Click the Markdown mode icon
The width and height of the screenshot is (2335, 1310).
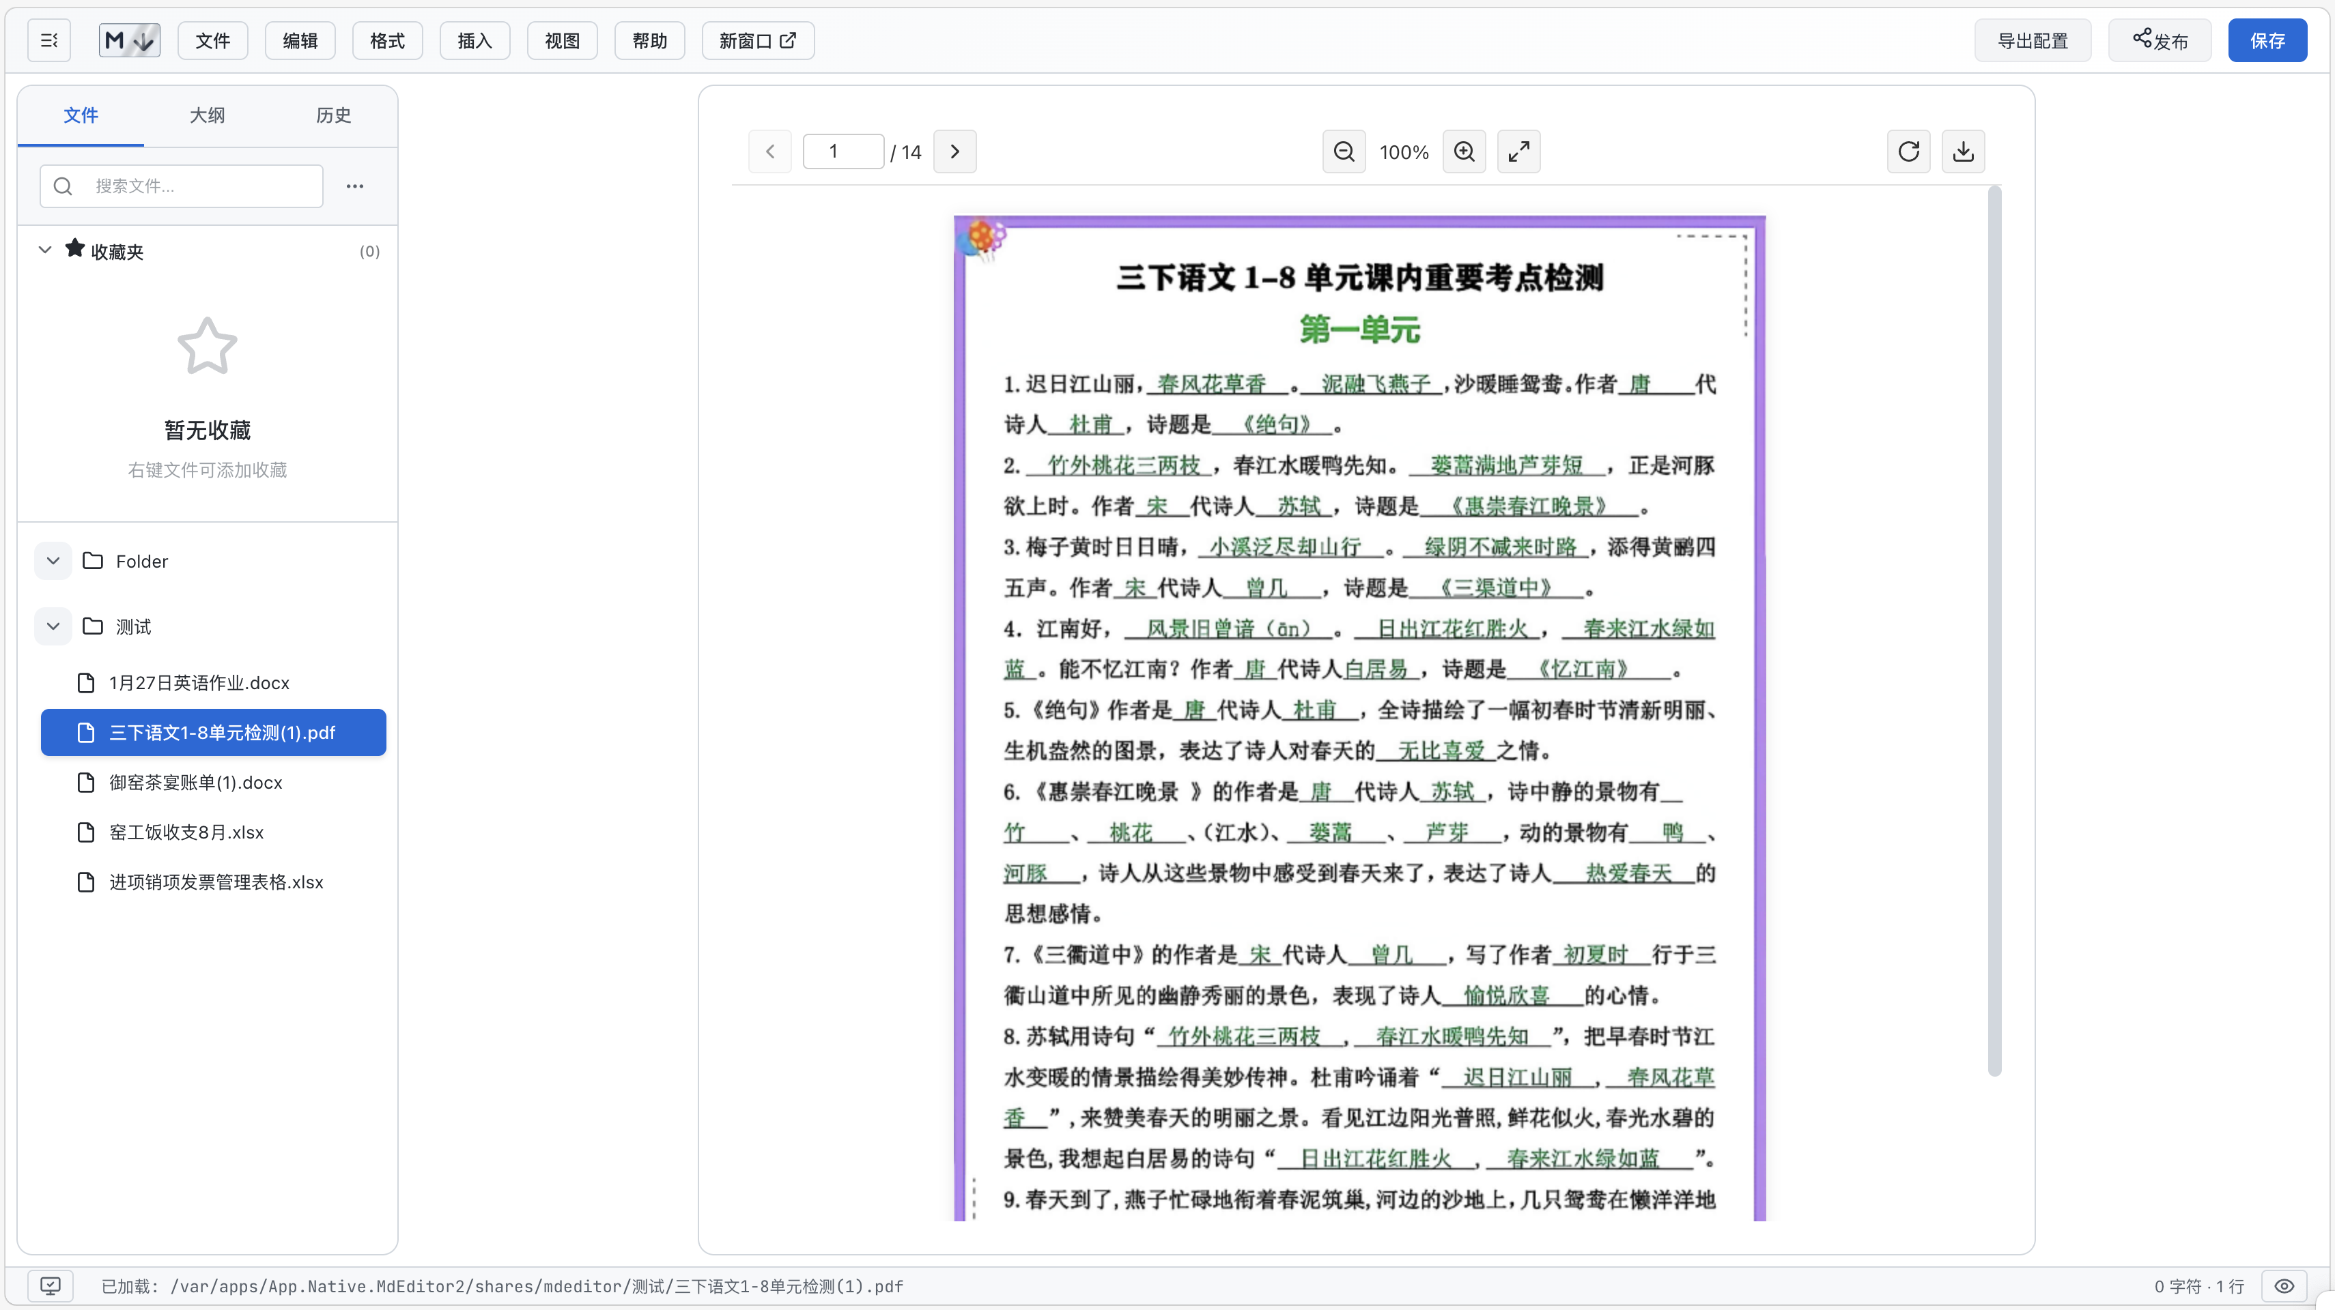coord(130,41)
